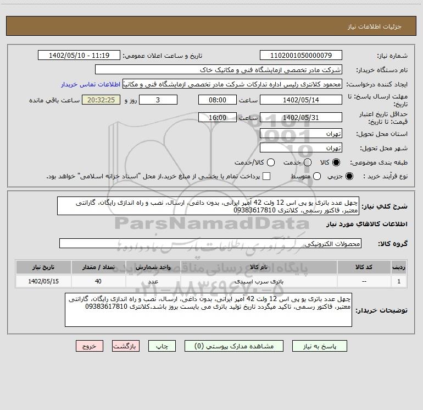Click the پاسخ به نیاز button
423x410 pixels.
tap(319, 346)
